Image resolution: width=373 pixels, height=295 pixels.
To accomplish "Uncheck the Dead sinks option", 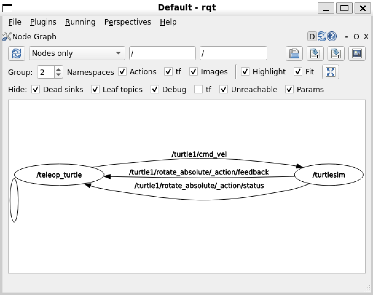I will pos(36,89).
